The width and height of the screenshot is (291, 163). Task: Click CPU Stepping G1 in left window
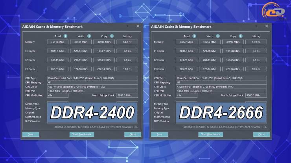(92, 83)
